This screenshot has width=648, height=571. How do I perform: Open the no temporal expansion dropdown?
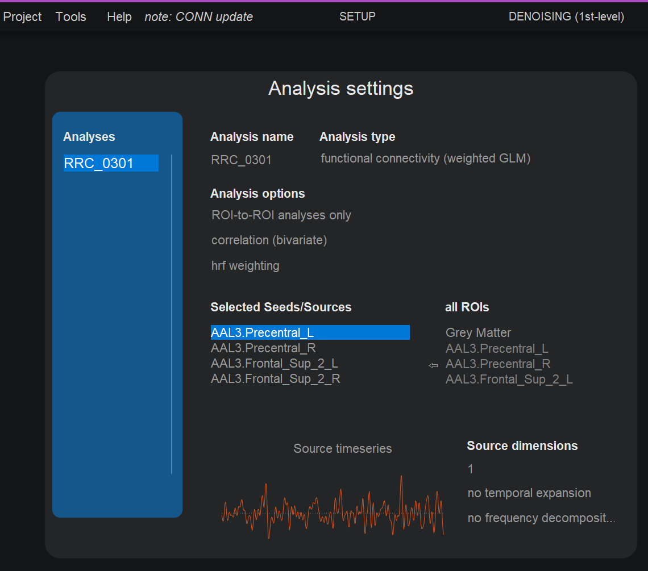pyautogui.click(x=529, y=493)
